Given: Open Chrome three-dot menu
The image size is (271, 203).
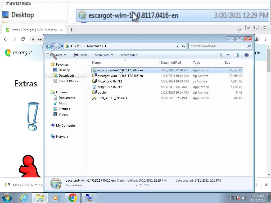Looking at the screenshot, I should [265, 39].
